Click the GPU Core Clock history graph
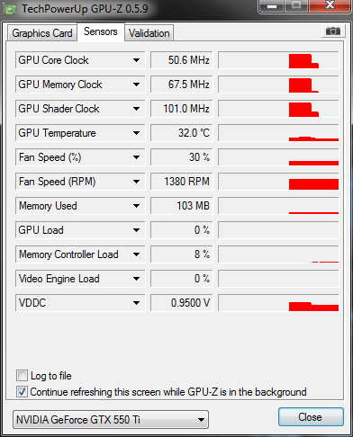Image resolution: width=353 pixels, height=437 pixels. pos(278,60)
